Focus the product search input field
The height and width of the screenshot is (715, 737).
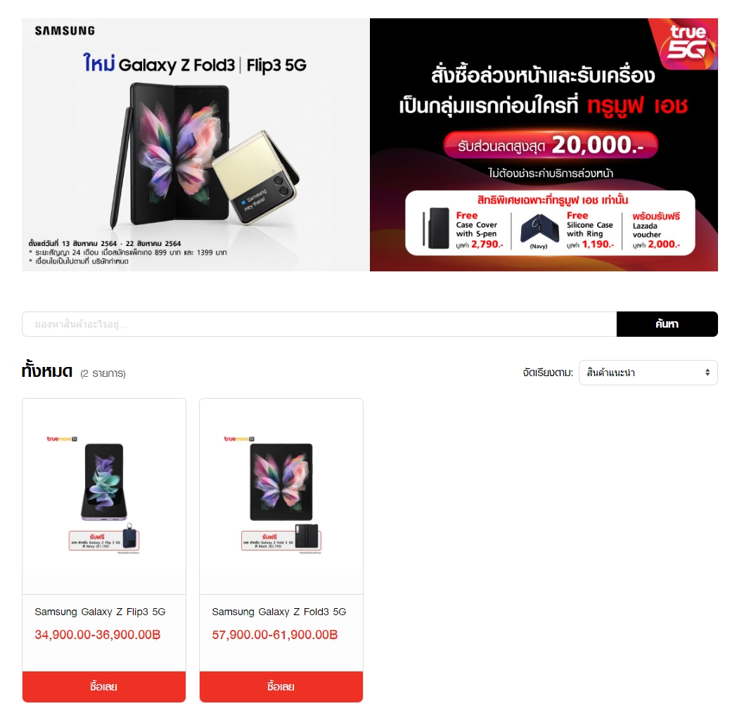(x=319, y=323)
